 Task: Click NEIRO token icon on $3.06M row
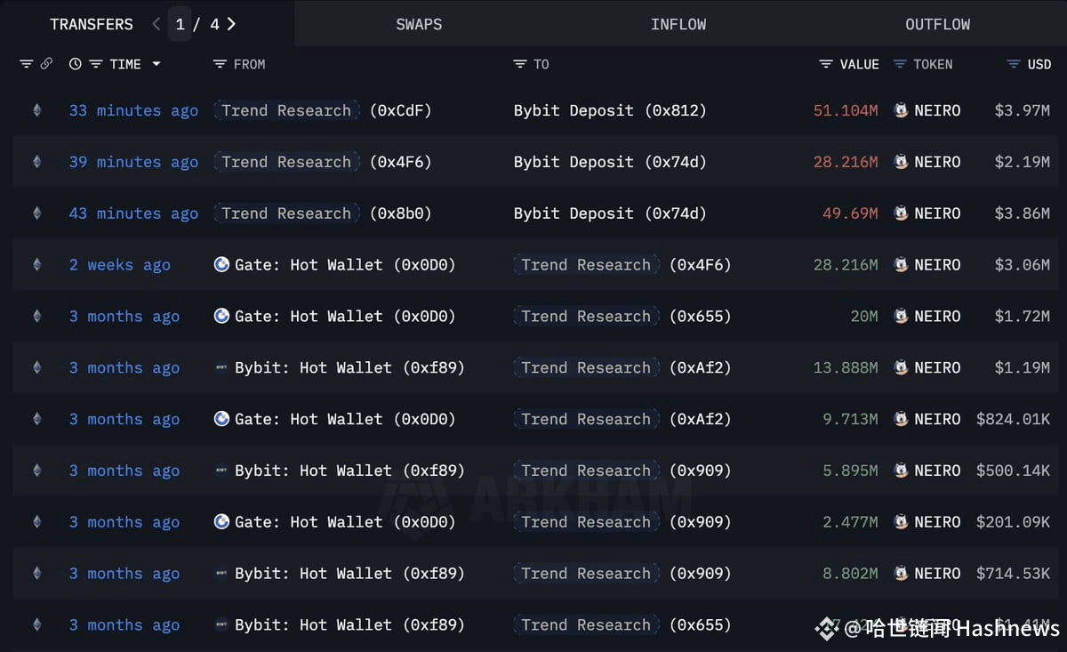point(901,265)
